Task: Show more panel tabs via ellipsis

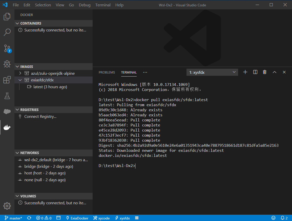Action: [x=145, y=72]
